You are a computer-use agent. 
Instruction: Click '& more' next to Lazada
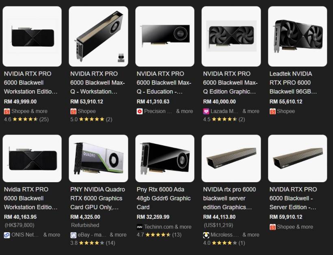[251, 111]
